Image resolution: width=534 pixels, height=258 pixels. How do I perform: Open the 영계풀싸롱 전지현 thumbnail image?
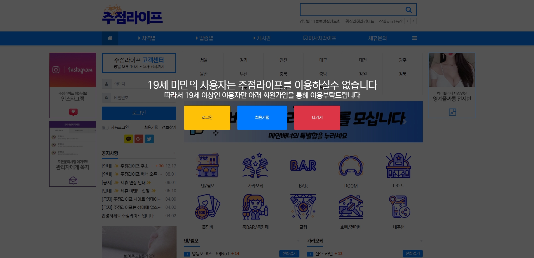pos(452,70)
